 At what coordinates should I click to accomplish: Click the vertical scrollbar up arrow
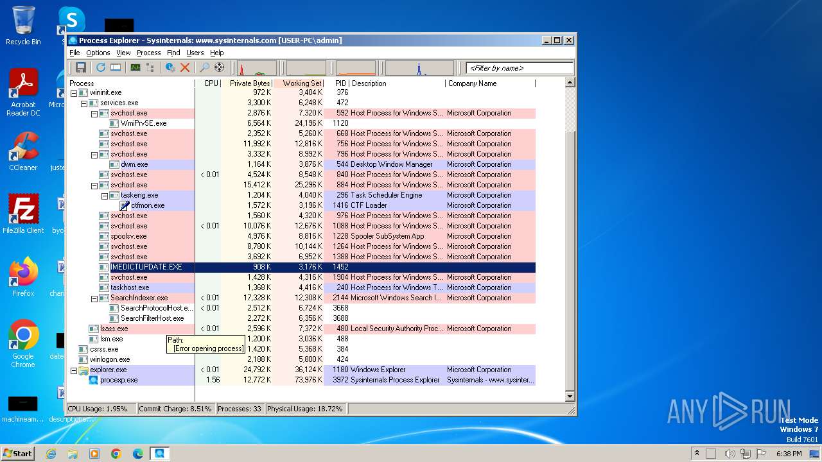pyautogui.click(x=570, y=83)
